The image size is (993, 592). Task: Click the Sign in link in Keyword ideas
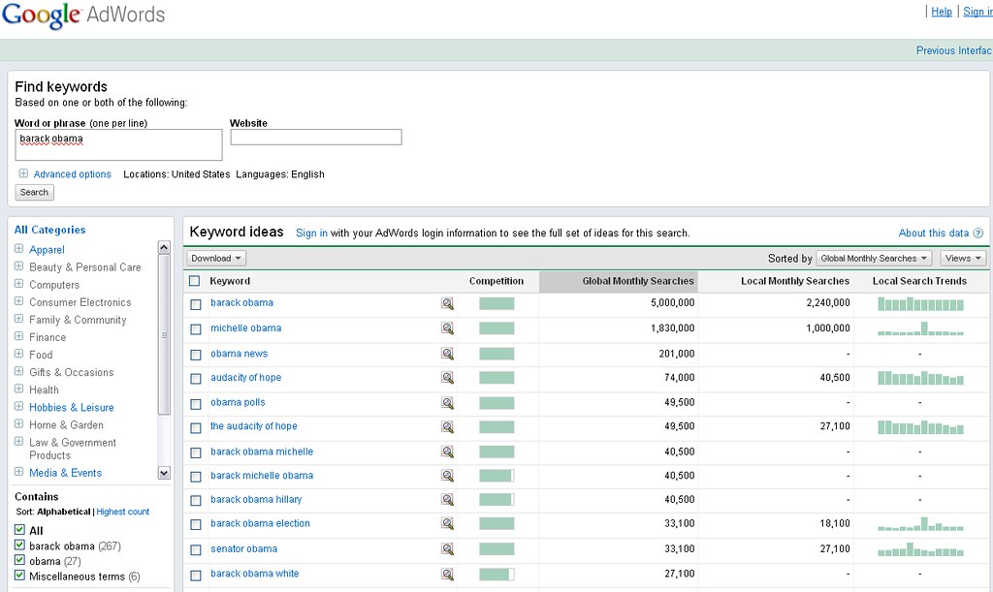(x=311, y=234)
